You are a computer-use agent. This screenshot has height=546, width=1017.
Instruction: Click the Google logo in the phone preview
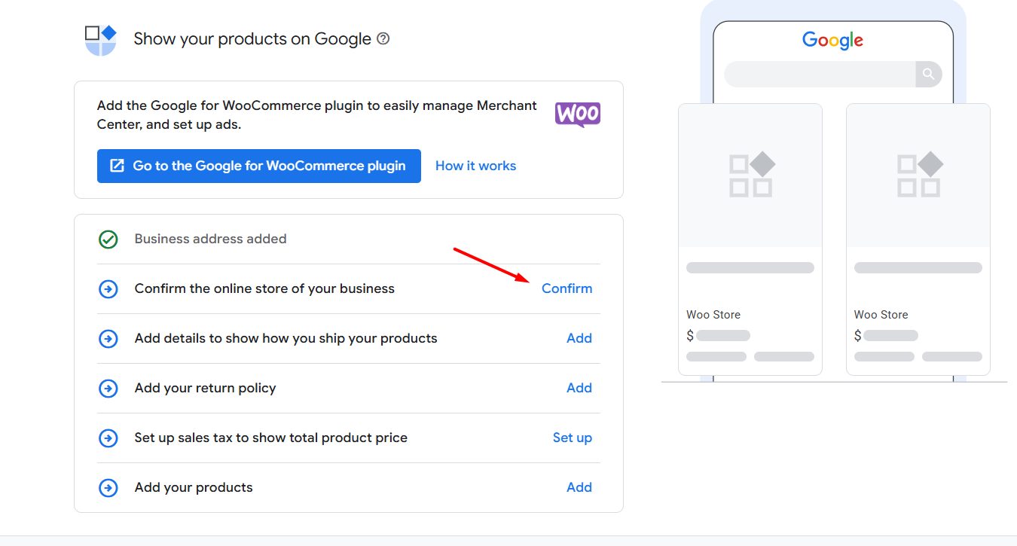coord(832,40)
